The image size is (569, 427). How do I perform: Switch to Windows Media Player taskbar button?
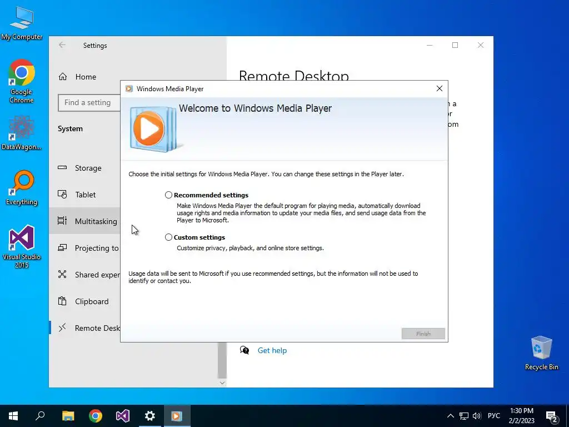(x=177, y=416)
